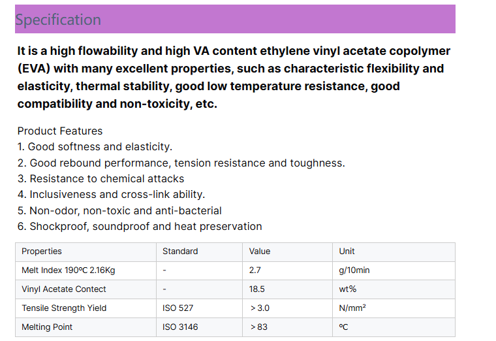Click the 18.5 value cell
This screenshot has width=496, height=341.
click(x=257, y=289)
